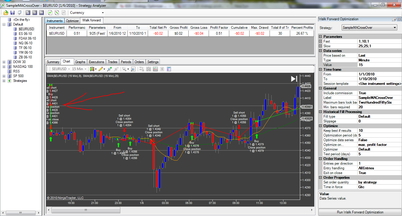Expand the SP 500 instrument list
402x216 pixels.
(4, 76)
